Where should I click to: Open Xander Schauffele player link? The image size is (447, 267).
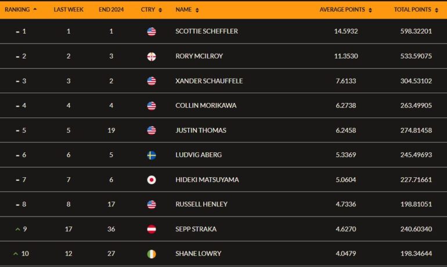pos(209,81)
